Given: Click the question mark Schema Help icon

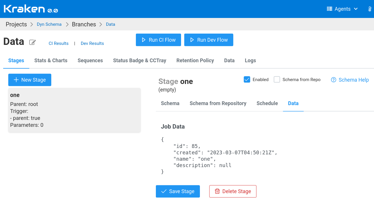Looking at the screenshot, I should pos(334,80).
